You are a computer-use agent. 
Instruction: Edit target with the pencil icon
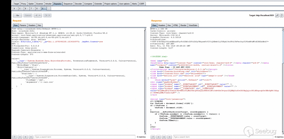point(277,16)
